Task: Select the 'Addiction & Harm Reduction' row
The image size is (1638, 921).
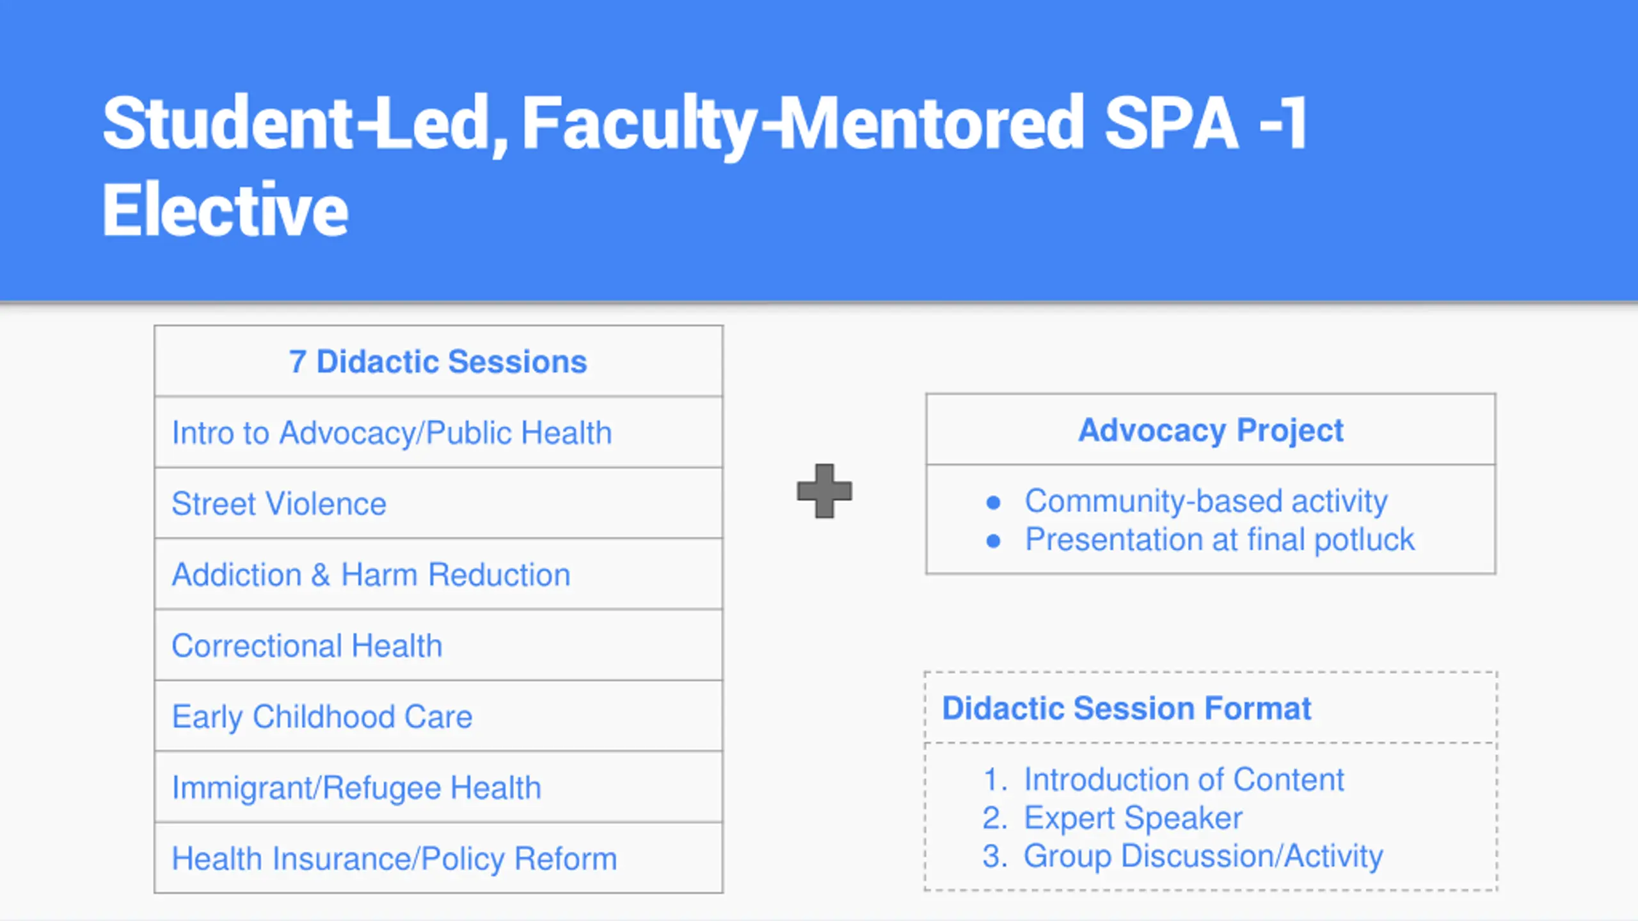Action: [438, 574]
